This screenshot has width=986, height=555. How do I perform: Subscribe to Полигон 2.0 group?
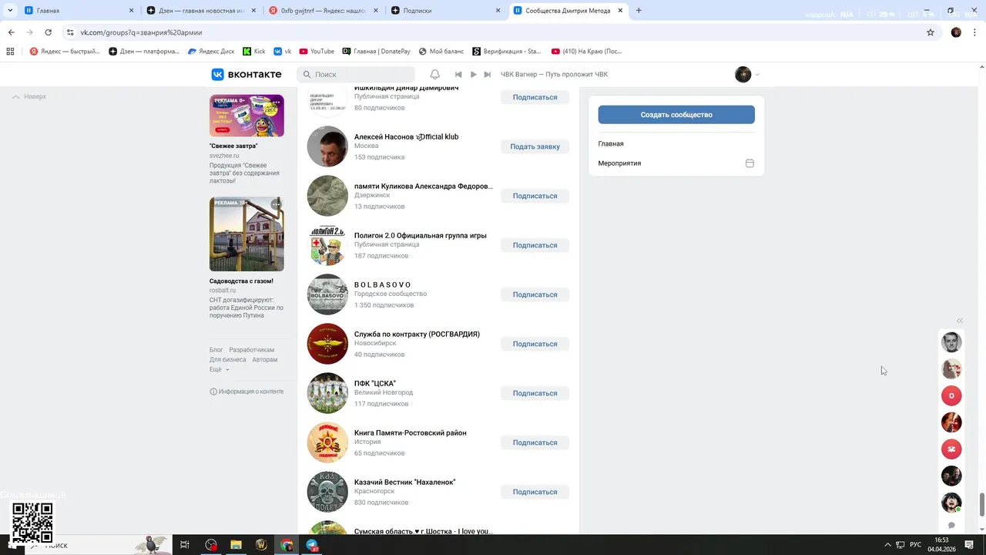tap(535, 245)
